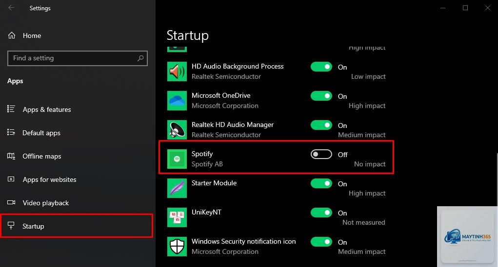Click the Starter Module feather icon
The image size is (498, 267).
pos(177,188)
